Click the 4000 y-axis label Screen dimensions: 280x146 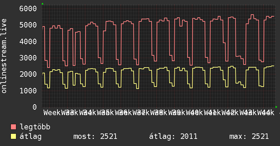(x=28, y=41)
